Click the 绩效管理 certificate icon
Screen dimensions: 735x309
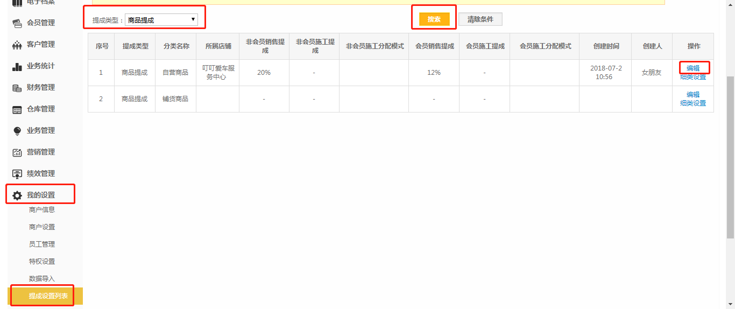pyautogui.click(x=17, y=174)
